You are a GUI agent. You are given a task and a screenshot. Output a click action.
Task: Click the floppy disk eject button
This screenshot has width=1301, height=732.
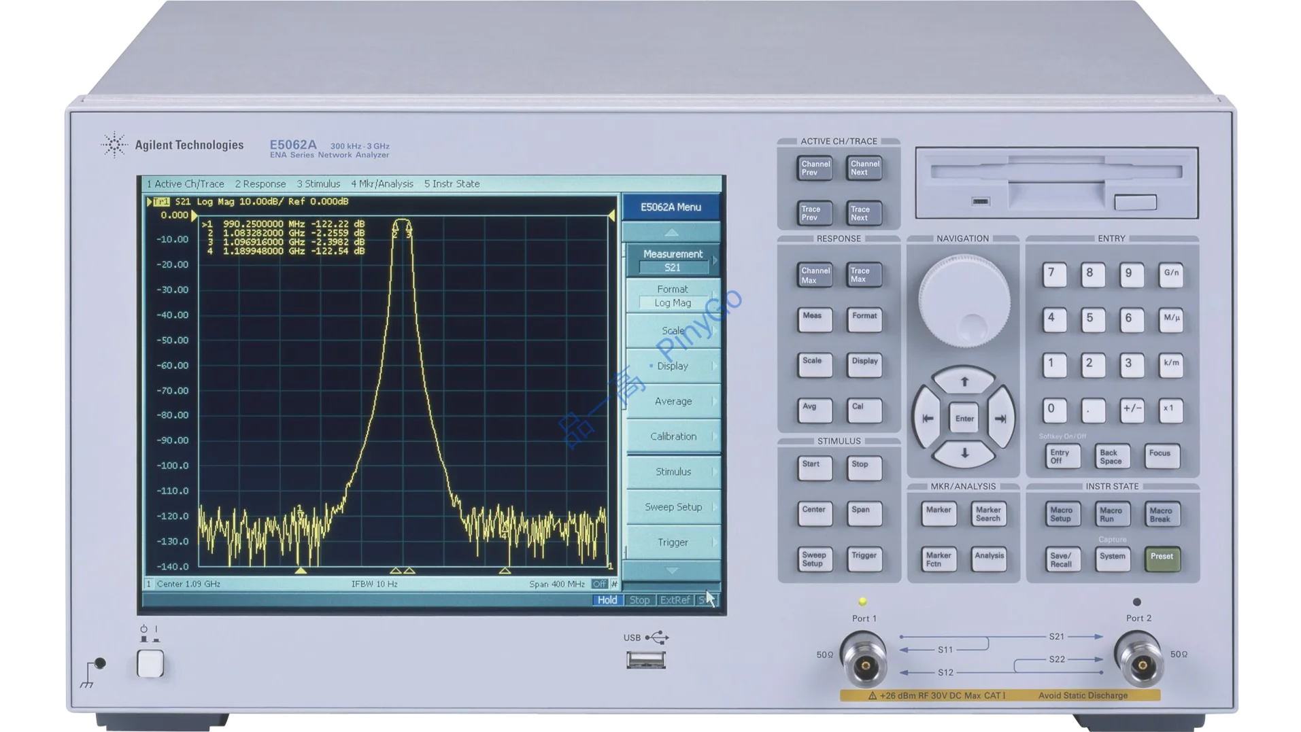click(1135, 202)
